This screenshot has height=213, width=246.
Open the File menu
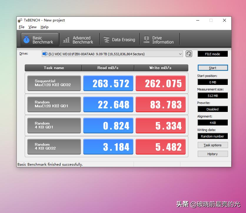(x=21, y=27)
